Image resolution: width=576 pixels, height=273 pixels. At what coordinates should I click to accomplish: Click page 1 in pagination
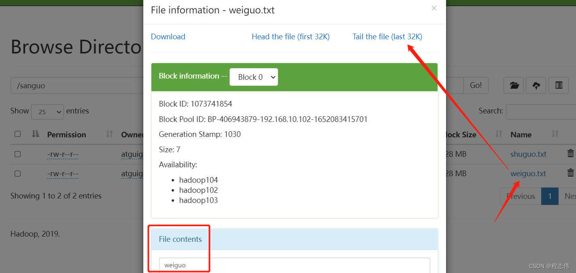[x=550, y=196]
